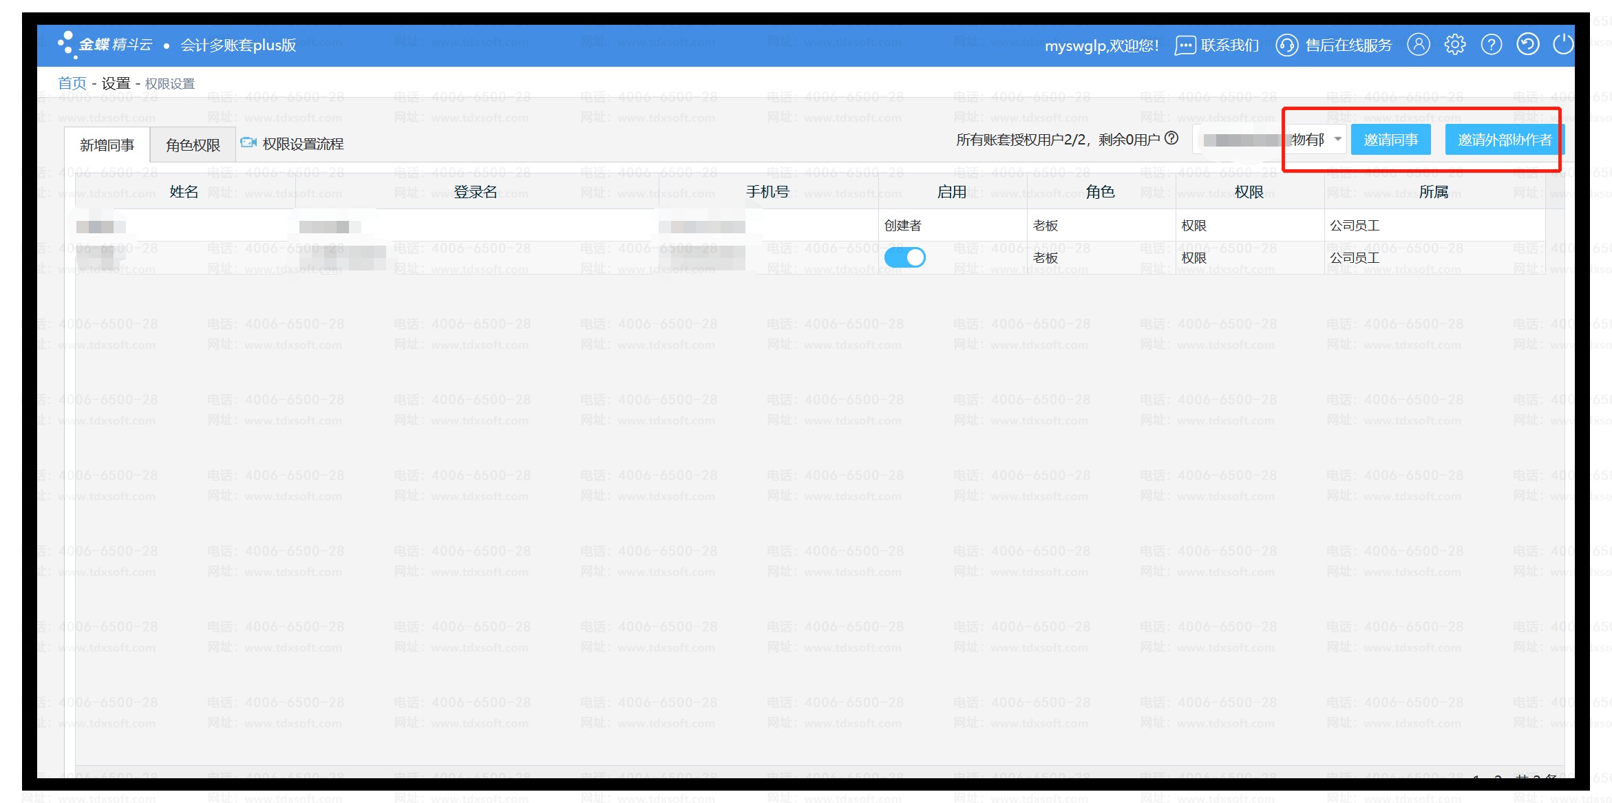This screenshot has width=1612, height=803.
Task: Open the user profile icon
Action: pos(1418,45)
